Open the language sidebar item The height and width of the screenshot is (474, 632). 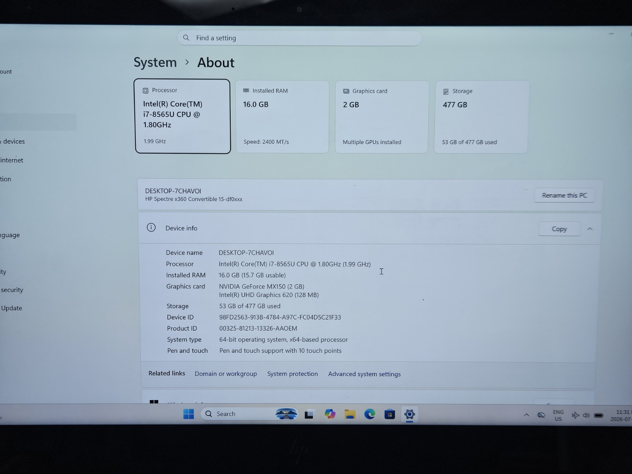[x=10, y=235]
